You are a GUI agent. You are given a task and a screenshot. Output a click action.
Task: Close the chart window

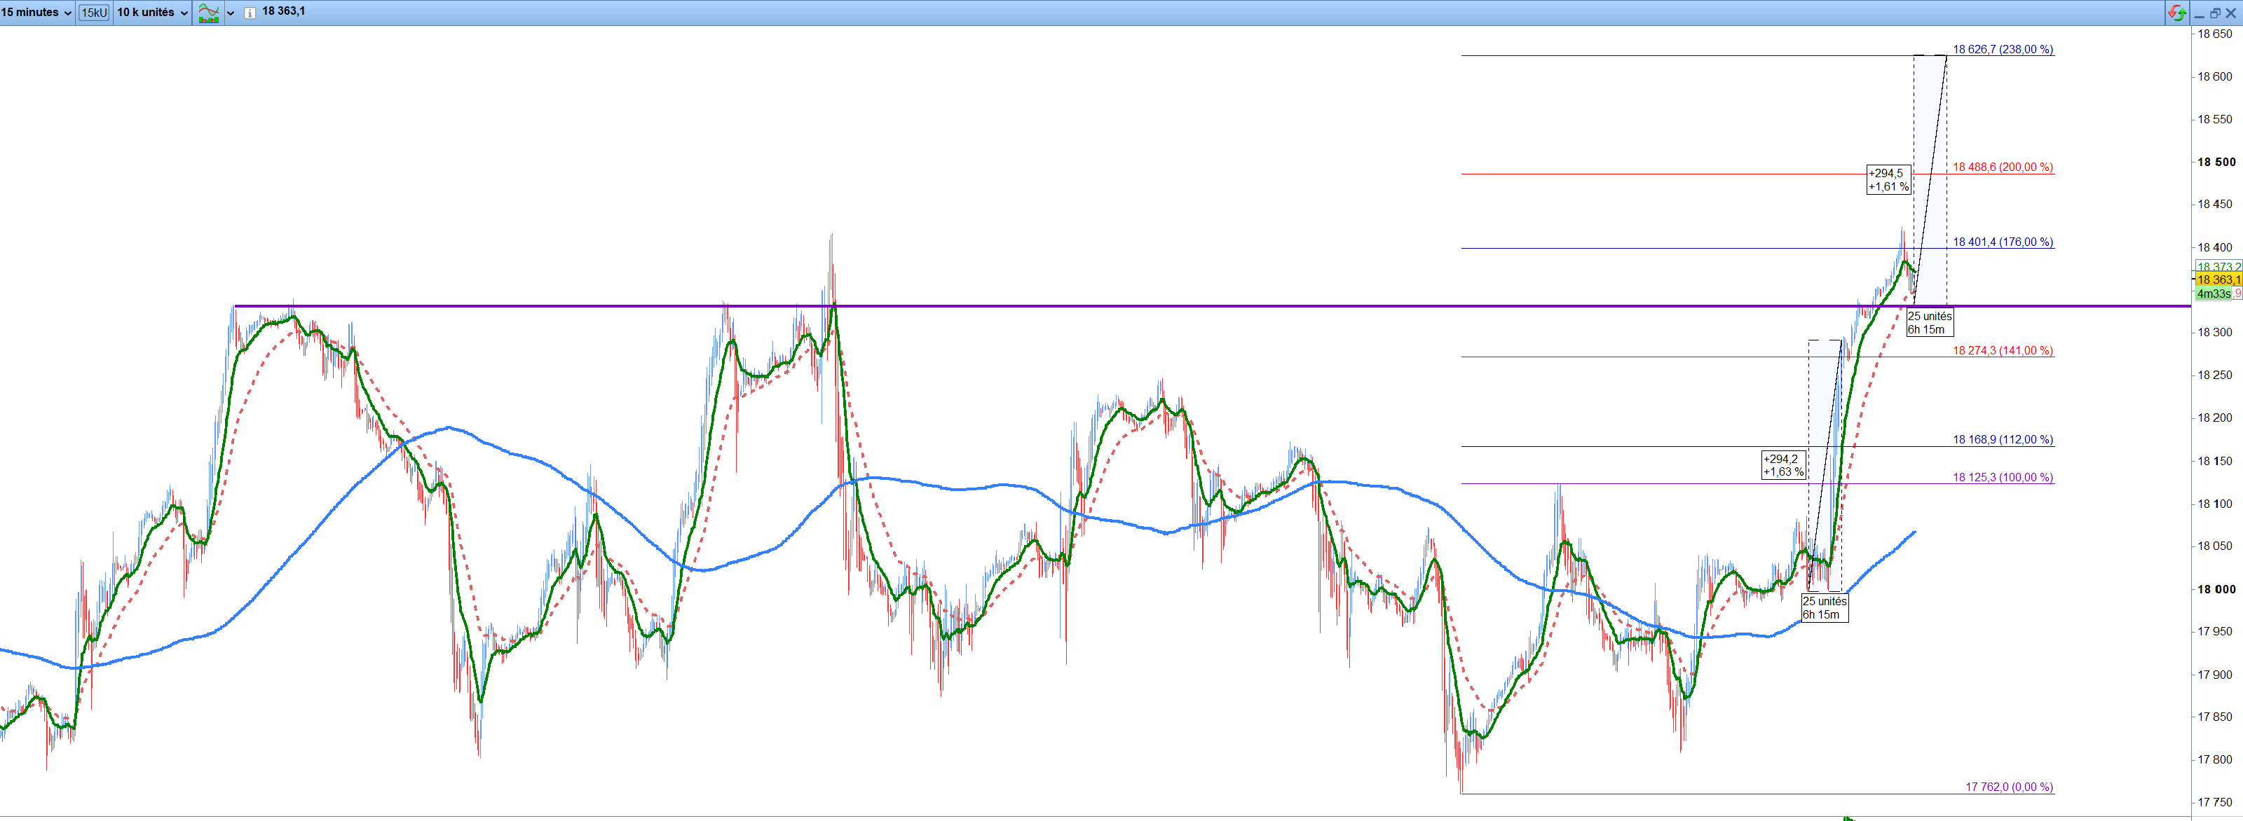coord(2231,13)
